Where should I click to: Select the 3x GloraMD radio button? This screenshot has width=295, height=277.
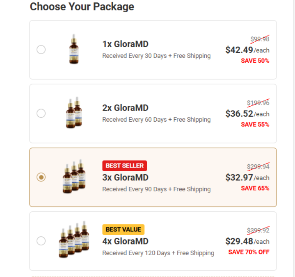click(41, 177)
